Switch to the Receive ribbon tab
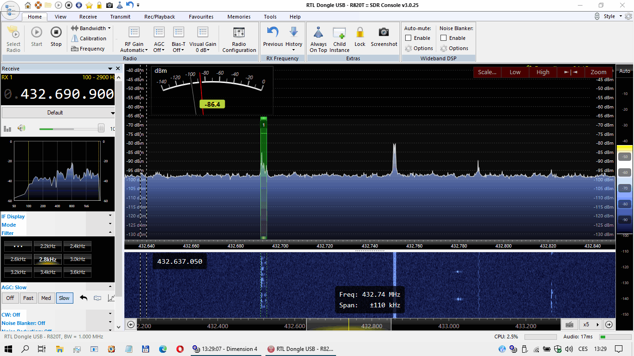 [x=88, y=17]
